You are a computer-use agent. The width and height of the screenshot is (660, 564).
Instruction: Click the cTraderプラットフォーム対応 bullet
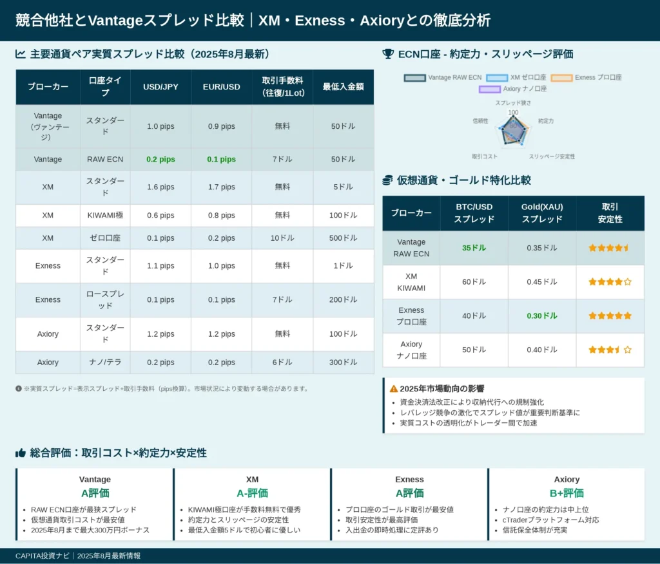[x=550, y=520]
